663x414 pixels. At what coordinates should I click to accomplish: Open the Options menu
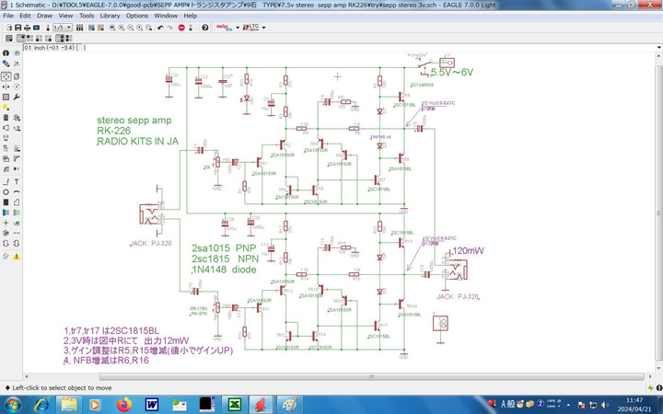136,16
